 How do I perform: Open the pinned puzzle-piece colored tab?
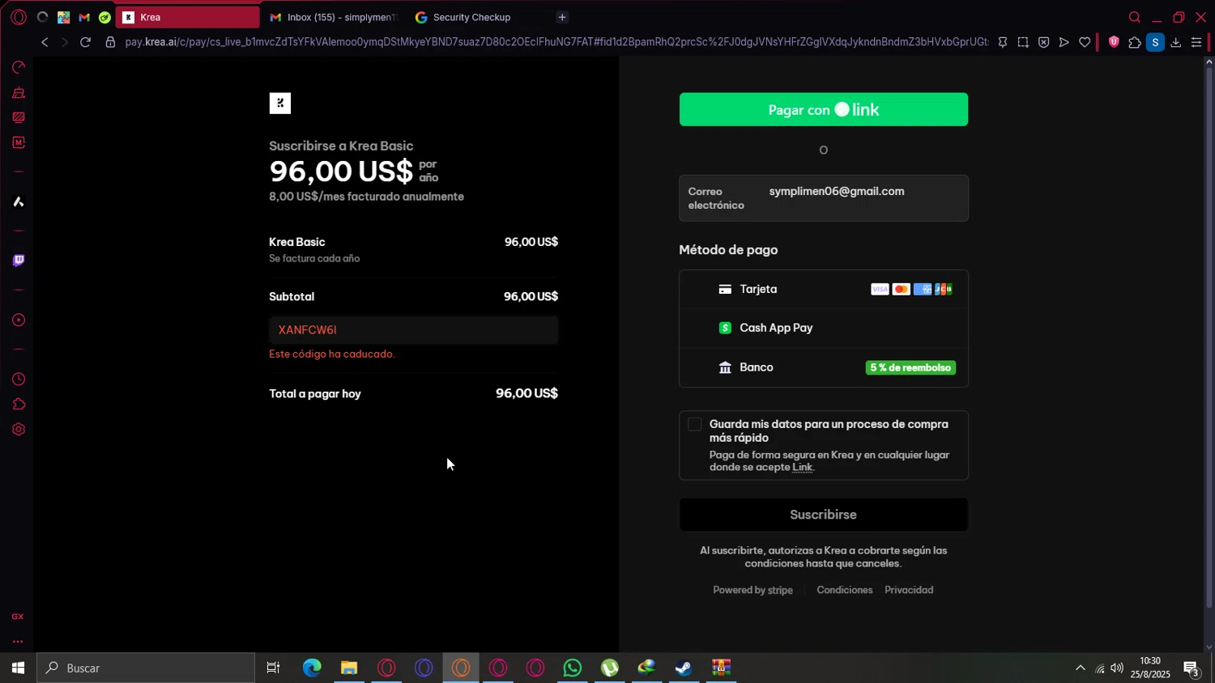(x=63, y=17)
